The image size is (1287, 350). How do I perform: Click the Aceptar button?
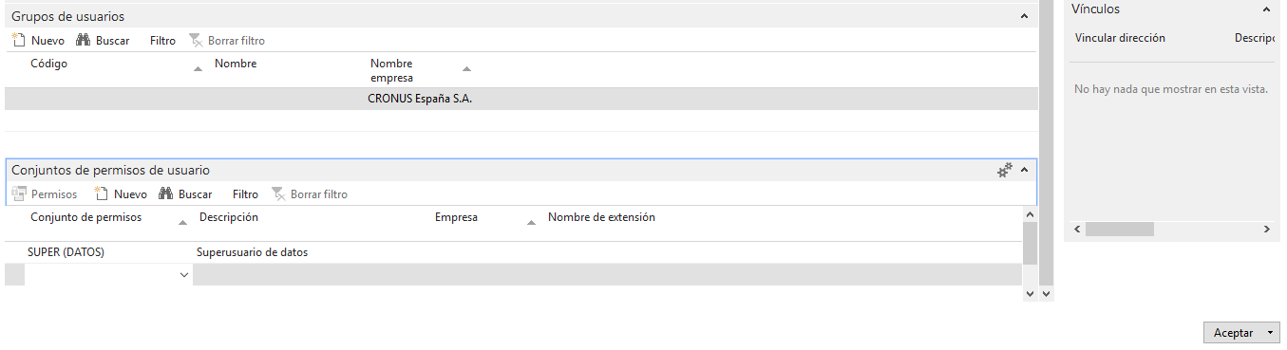coord(1233,333)
